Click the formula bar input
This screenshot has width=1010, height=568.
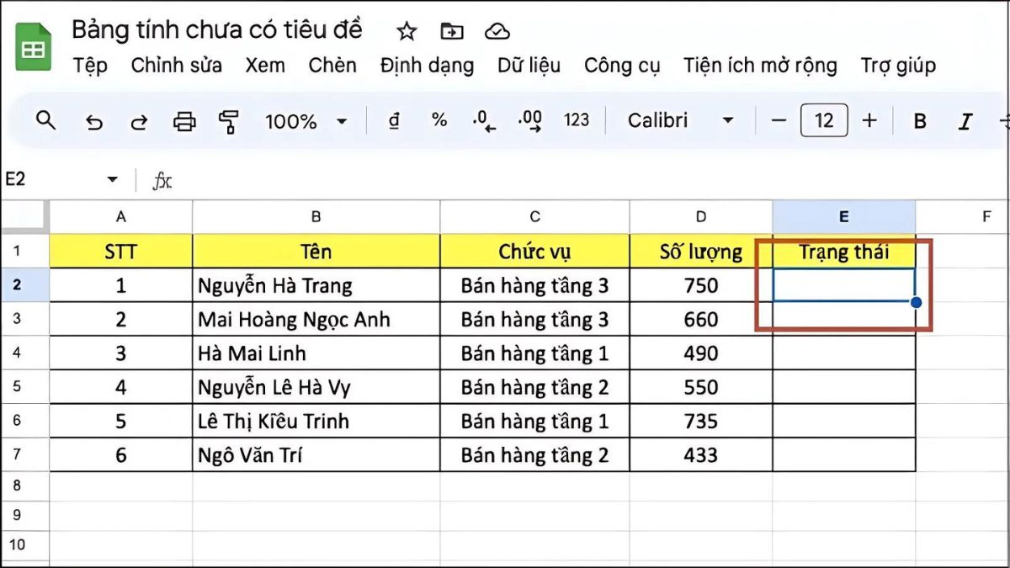[x=589, y=180]
